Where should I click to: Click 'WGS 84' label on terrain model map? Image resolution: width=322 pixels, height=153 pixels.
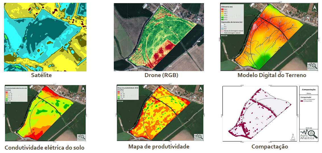224,36
